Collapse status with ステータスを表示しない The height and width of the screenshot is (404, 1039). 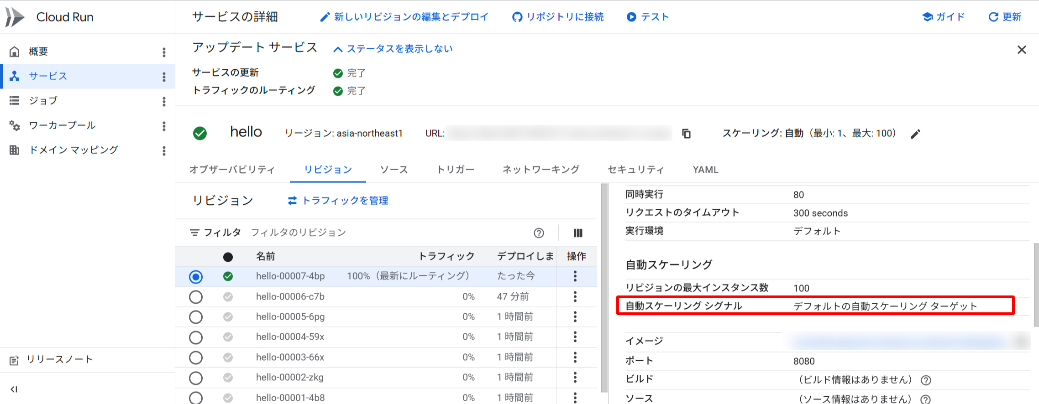393,49
